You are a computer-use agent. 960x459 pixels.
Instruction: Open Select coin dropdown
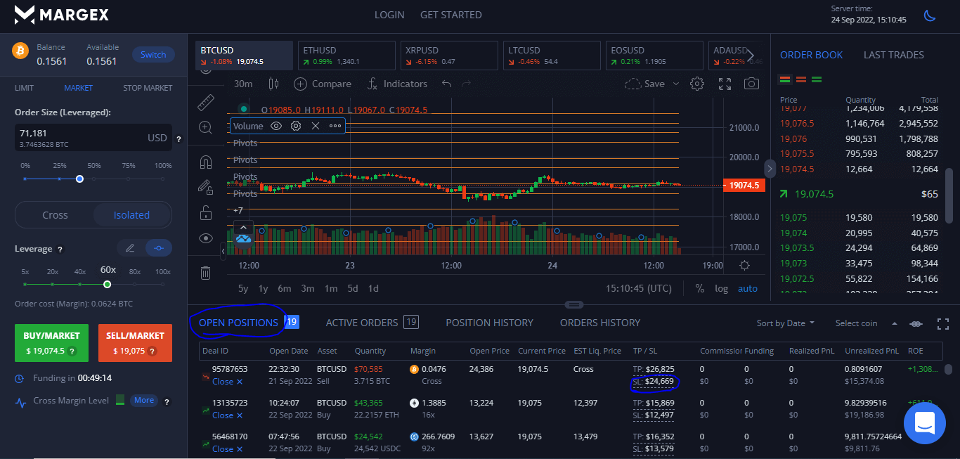pos(867,323)
